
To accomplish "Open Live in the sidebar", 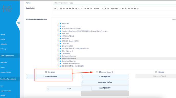I will [x=2, y=86].
